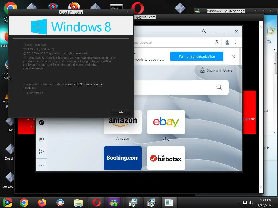This screenshot has height=208, width=278.
Task: Click the network tray icon
Action: [x=245, y=203]
